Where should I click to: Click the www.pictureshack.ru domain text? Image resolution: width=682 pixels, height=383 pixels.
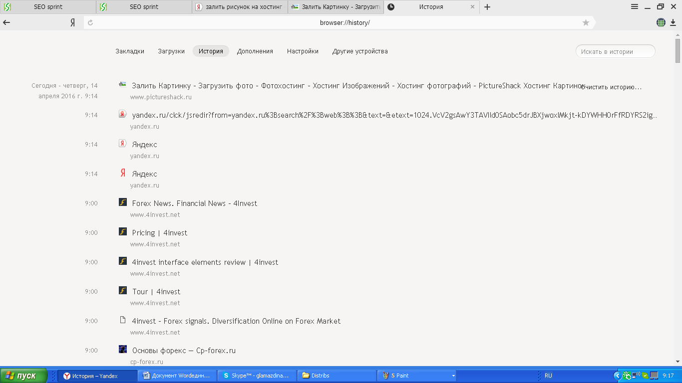pos(161,97)
